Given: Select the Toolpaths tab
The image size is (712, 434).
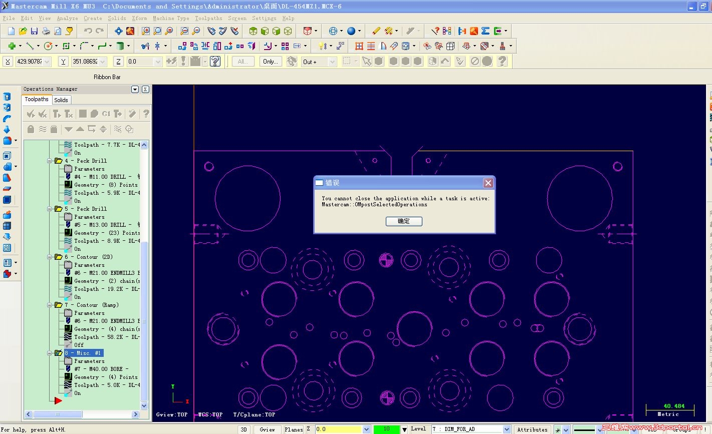Looking at the screenshot, I should [37, 100].
